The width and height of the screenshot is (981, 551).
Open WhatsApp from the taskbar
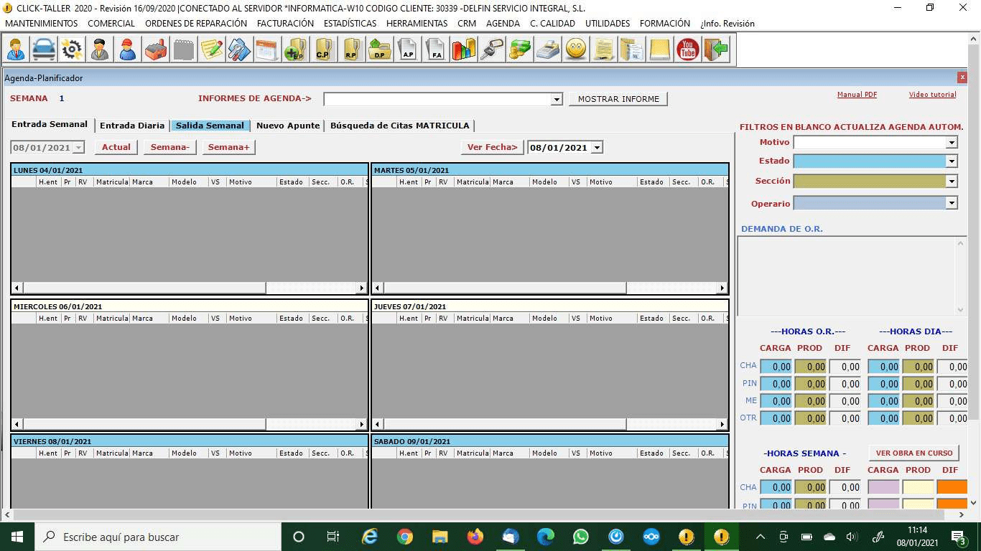pos(580,537)
